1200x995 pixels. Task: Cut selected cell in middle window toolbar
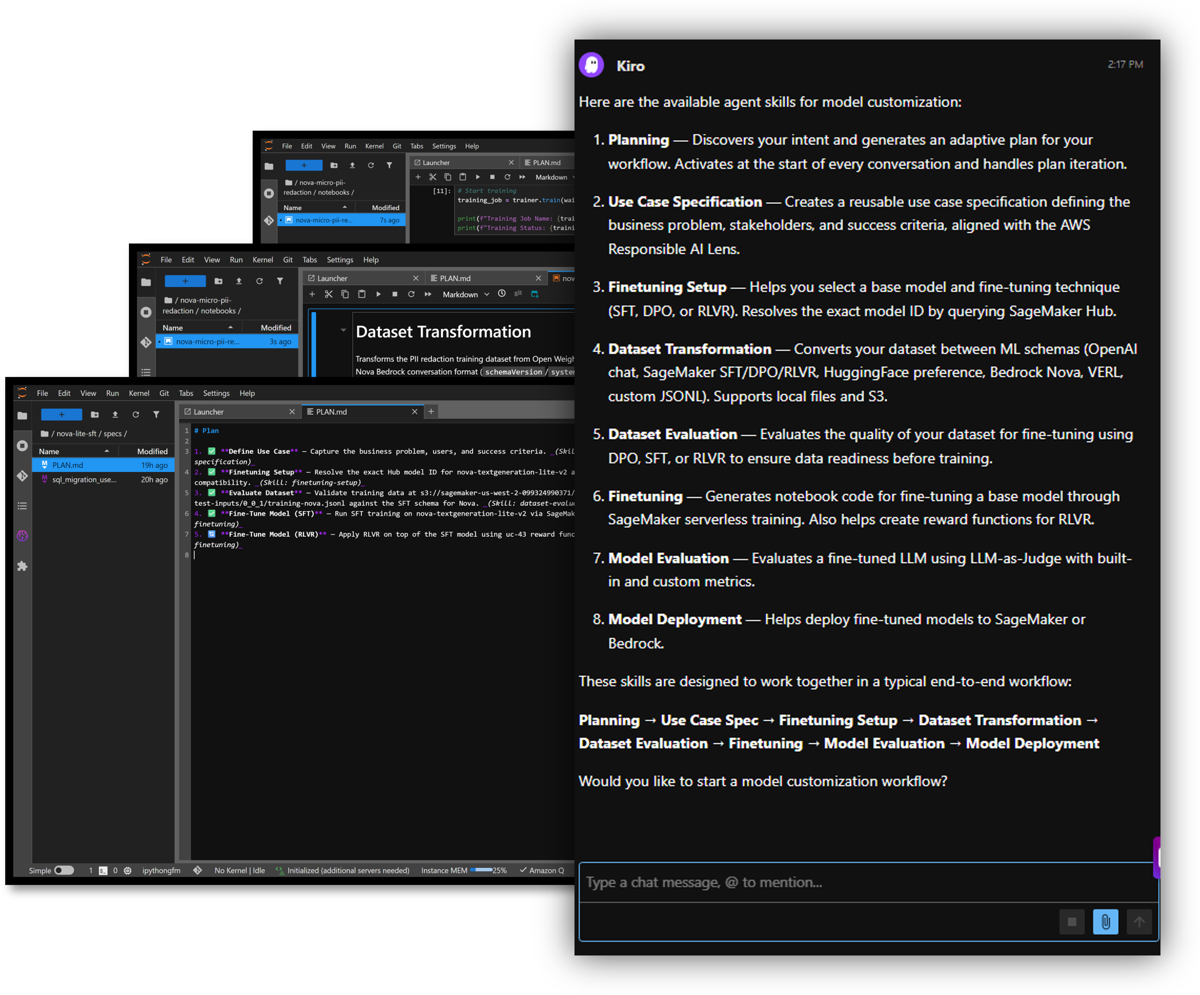328,294
